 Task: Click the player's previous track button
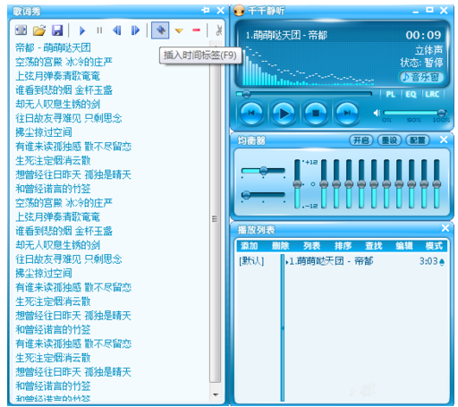pyautogui.click(x=251, y=113)
